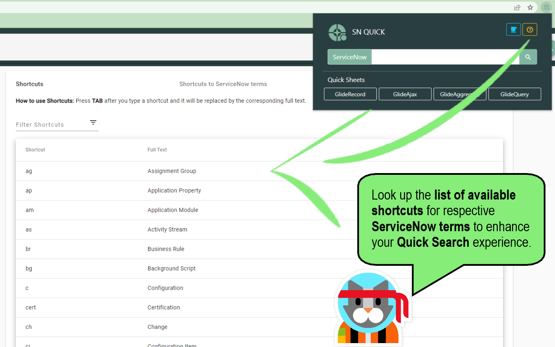The image size is (555, 347).
Task: Select the 'ch' shortcut cell
Action: click(29, 327)
